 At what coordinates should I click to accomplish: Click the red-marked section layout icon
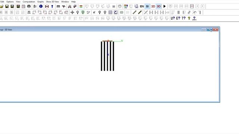(x=192, y=6)
